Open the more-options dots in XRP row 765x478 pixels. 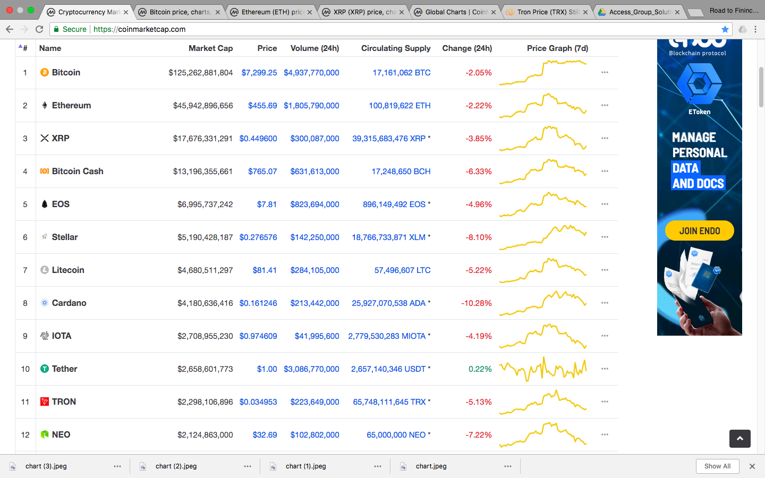pos(605,138)
